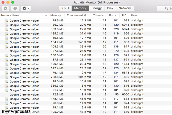Click process icon in PID 1514 row
This screenshot has width=172, height=115.
tap(6, 64)
